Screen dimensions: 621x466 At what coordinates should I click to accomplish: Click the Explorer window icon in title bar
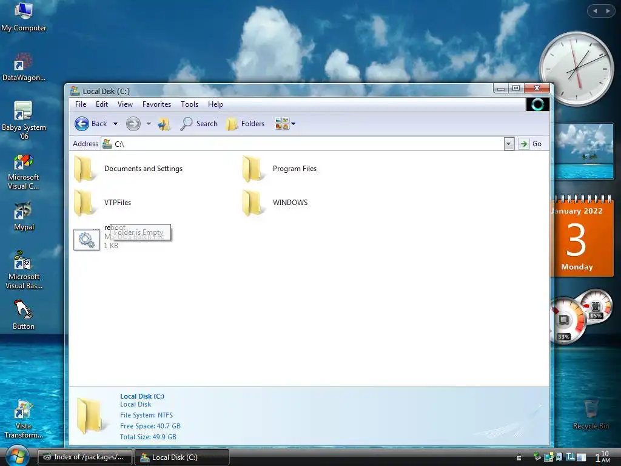[75, 91]
